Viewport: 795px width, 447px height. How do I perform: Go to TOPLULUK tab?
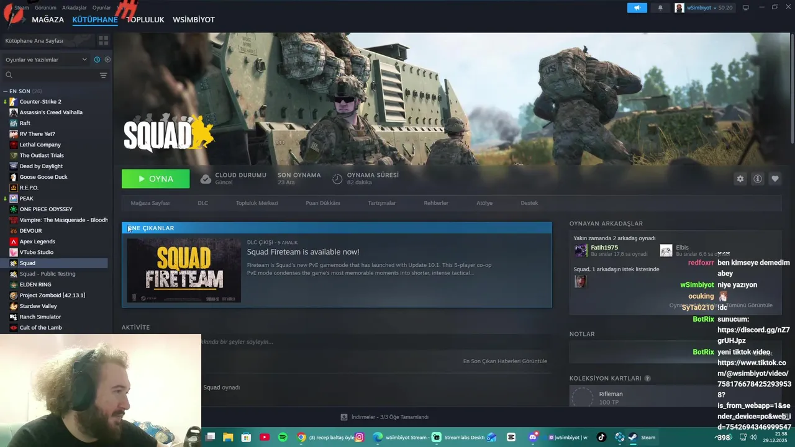[x=145, y=20]
